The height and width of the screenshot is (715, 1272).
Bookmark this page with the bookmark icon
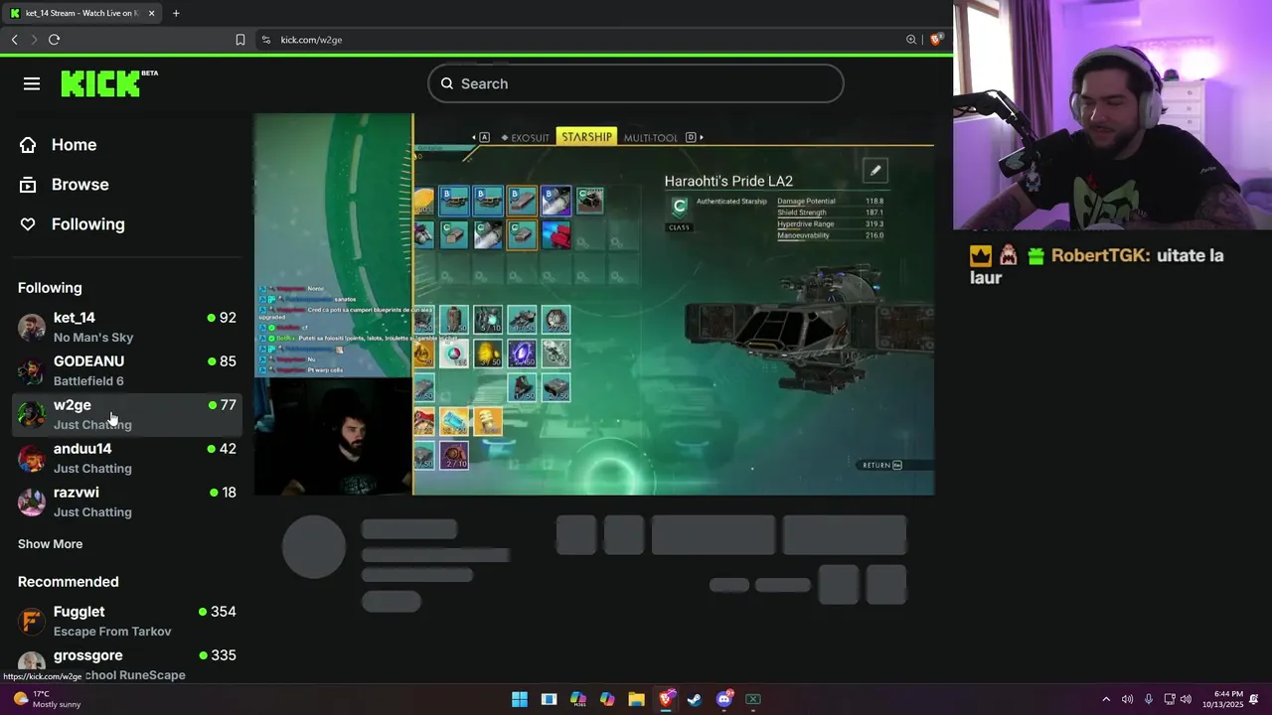coord(240,40)
